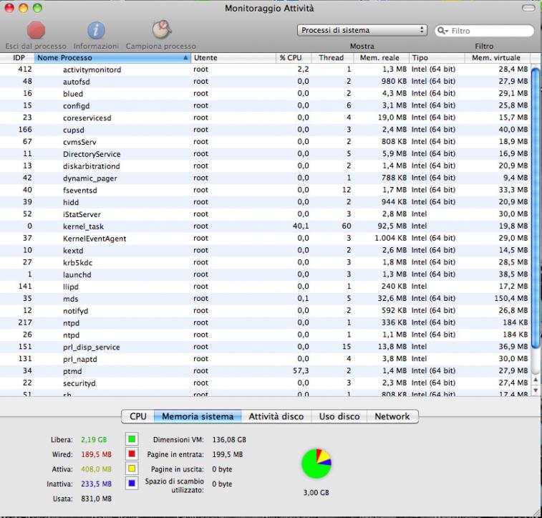Screen dimensions: 542x518
Task: Click the yellow Attiva color swatch
Action: [x=132, y=469]
